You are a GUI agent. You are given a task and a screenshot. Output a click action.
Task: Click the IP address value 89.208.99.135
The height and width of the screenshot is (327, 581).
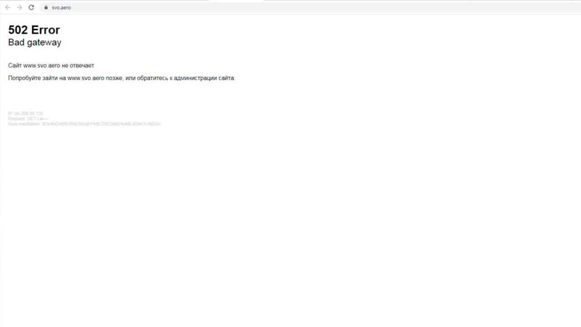pos(29,114)
